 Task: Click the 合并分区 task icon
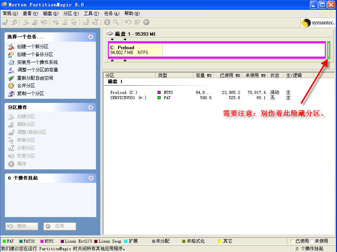click(x=11, y=86)
